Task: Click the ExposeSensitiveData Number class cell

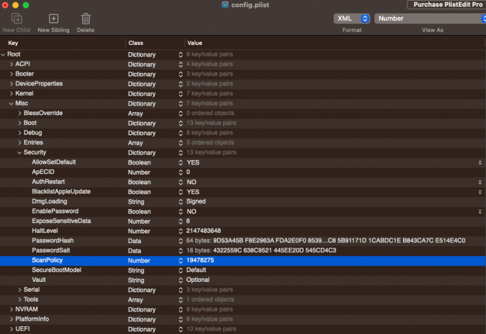Action: click(x=139, y=221)
